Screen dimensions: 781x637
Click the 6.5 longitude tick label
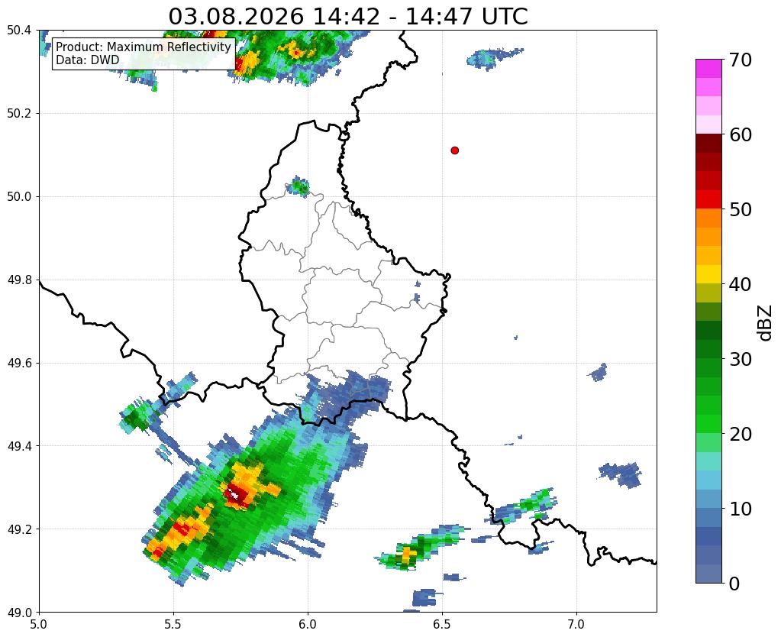pos(442,624)
